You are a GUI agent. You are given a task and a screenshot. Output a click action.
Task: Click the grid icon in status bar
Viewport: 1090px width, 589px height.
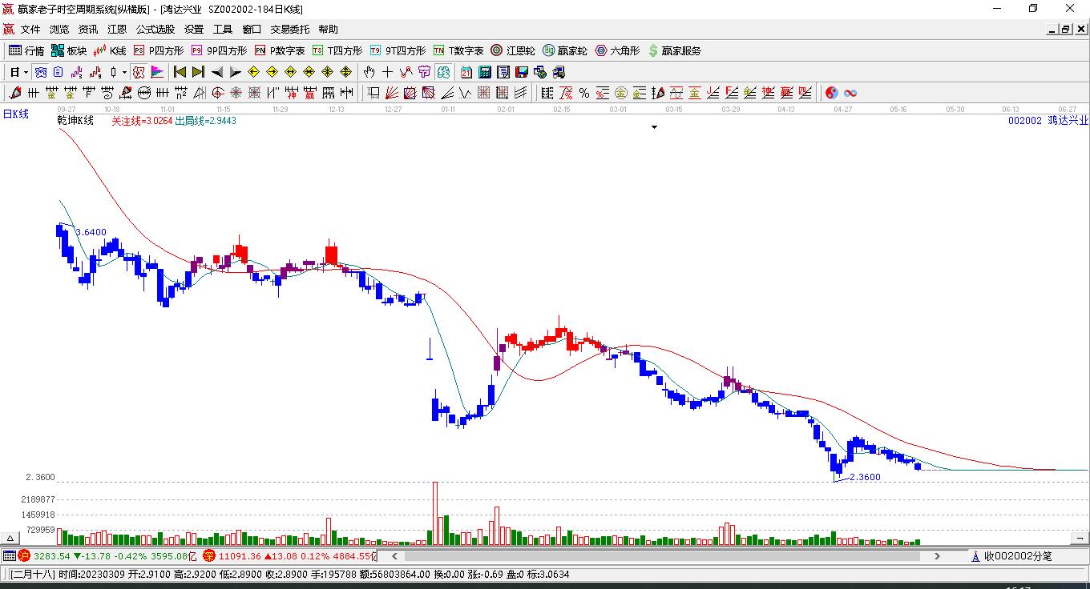[9, 556]
